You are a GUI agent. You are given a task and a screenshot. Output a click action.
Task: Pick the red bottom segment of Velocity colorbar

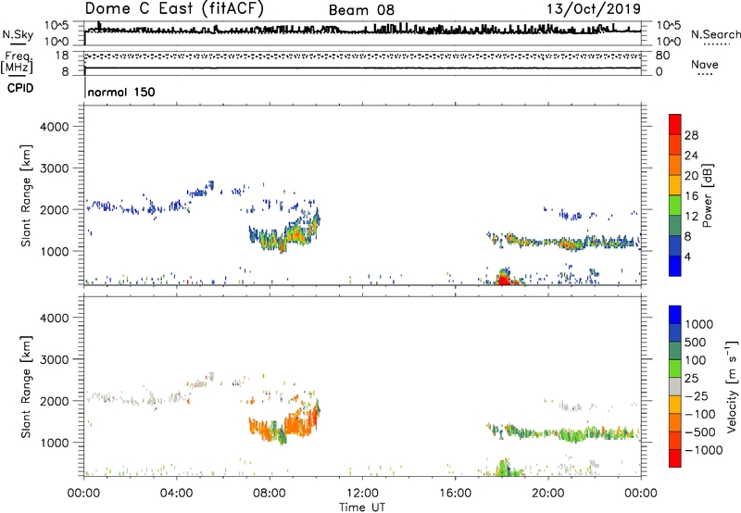pyautogui.click(x=675, y=458)
